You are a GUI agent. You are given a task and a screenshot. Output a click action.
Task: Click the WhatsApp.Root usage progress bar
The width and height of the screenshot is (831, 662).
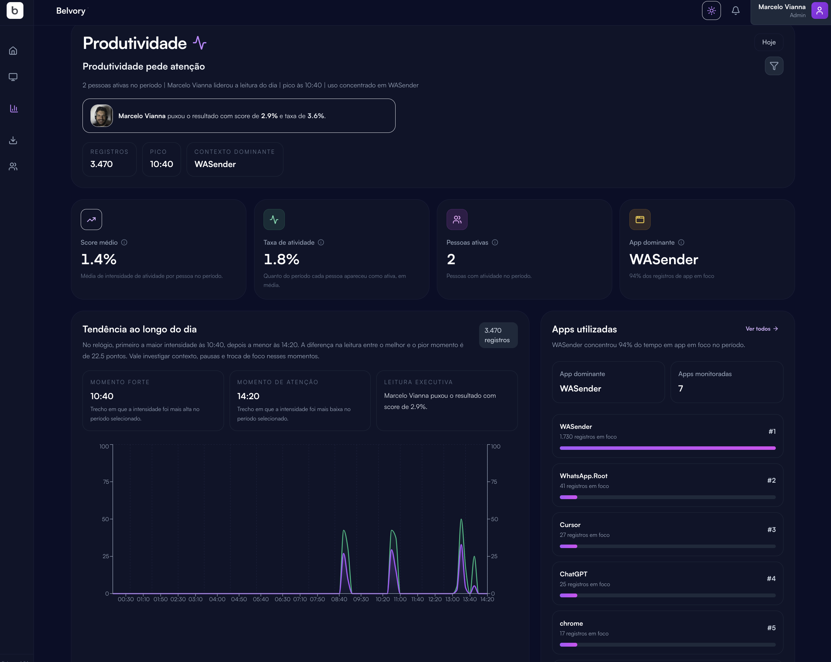coord(667,497)
